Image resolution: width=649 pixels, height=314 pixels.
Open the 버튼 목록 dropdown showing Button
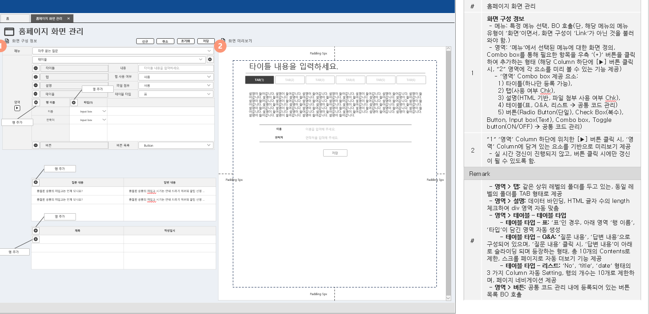[176, 145]
